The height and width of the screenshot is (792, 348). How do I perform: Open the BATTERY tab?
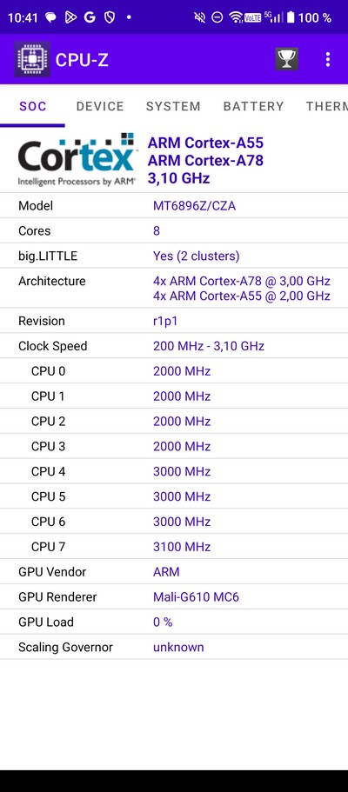[253, 106]
